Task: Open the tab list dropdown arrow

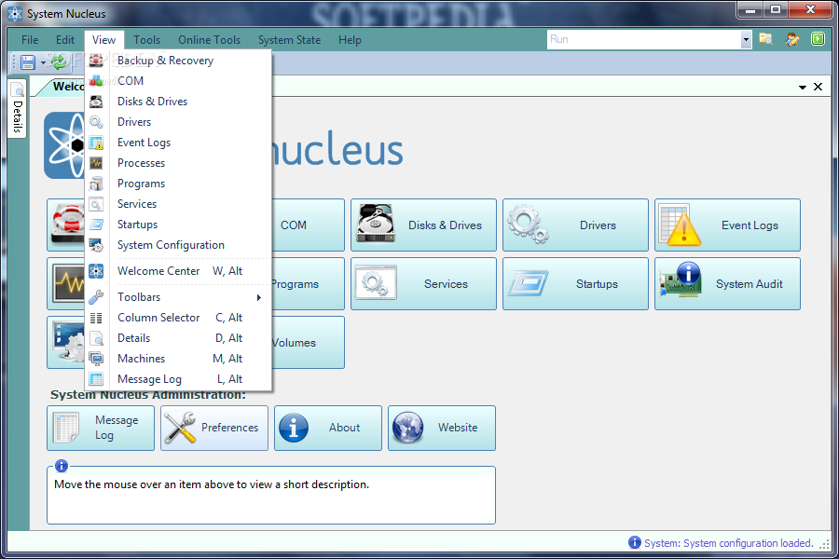Action: [x=803, y=88]
